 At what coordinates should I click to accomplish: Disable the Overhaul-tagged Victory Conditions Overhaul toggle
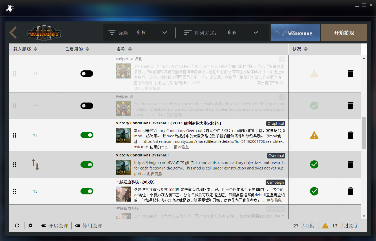87,164
